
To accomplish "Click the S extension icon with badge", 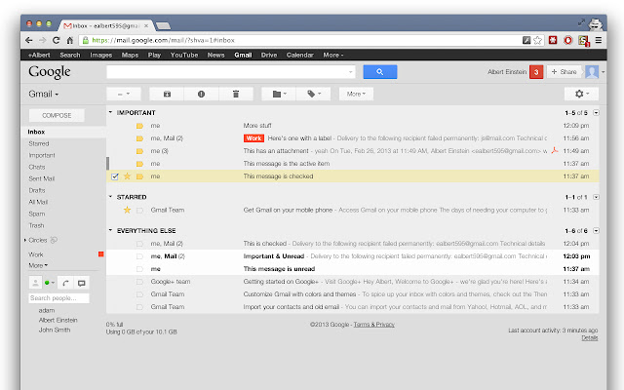I will tap(583, 41).
